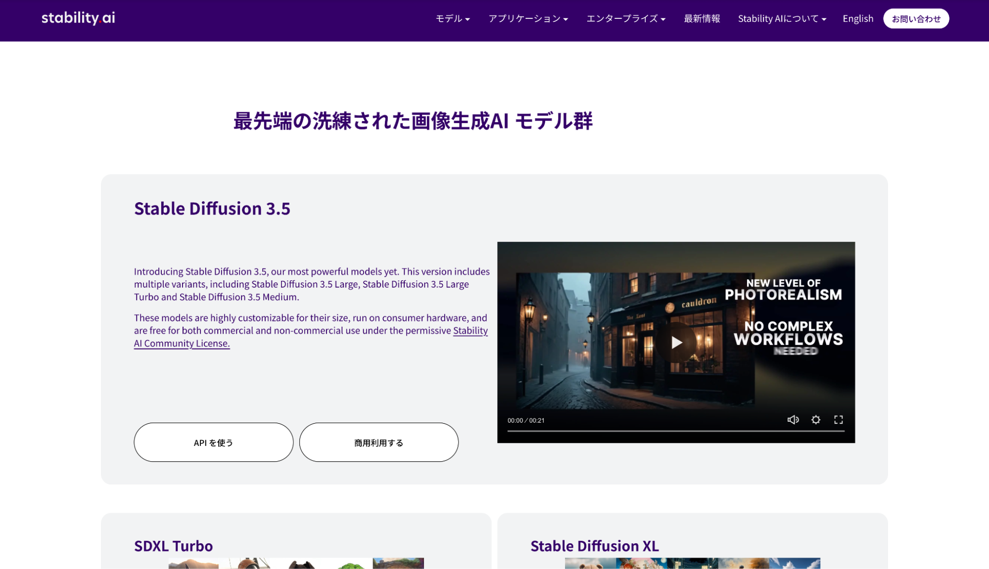Open video settings gear icon
The width and height of the screenshot is (989, 569).
(x=816, y=420)
